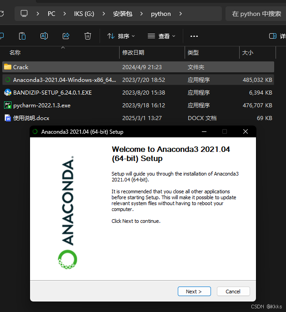The width and height of the screenshot is (286, 312).
Task: Click the 2024/4/9 21:23 date cell
Action: pyautogui.click(x=142, y=67)
